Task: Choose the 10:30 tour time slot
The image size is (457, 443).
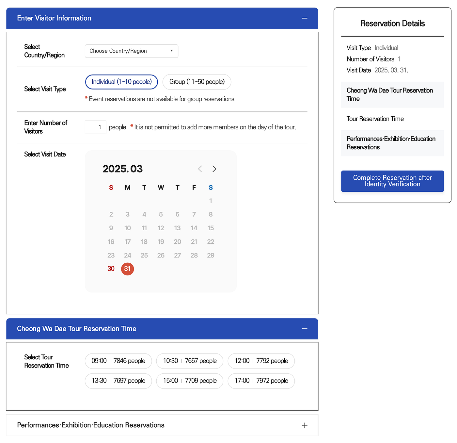Action: point(190,361)
